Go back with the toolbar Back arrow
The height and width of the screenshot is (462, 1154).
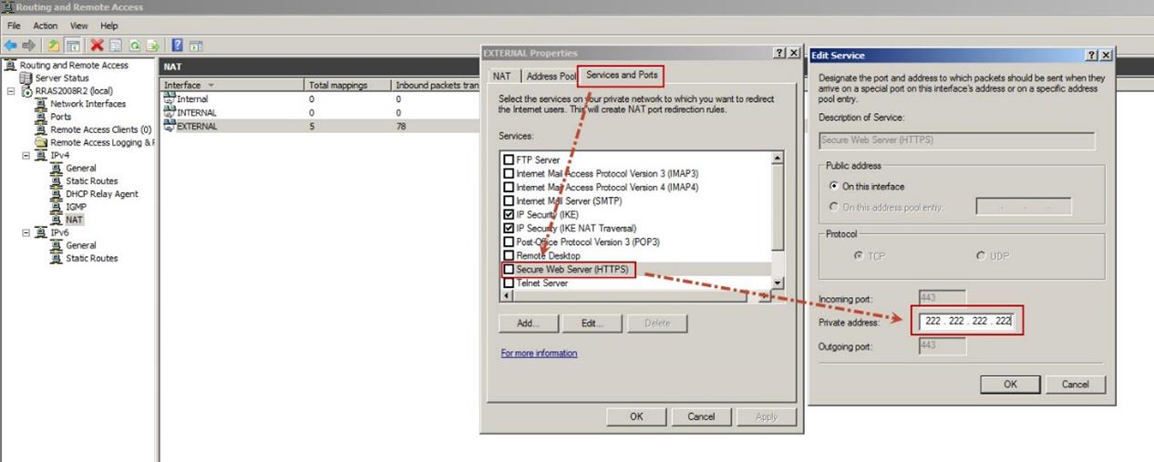(11, 46)
